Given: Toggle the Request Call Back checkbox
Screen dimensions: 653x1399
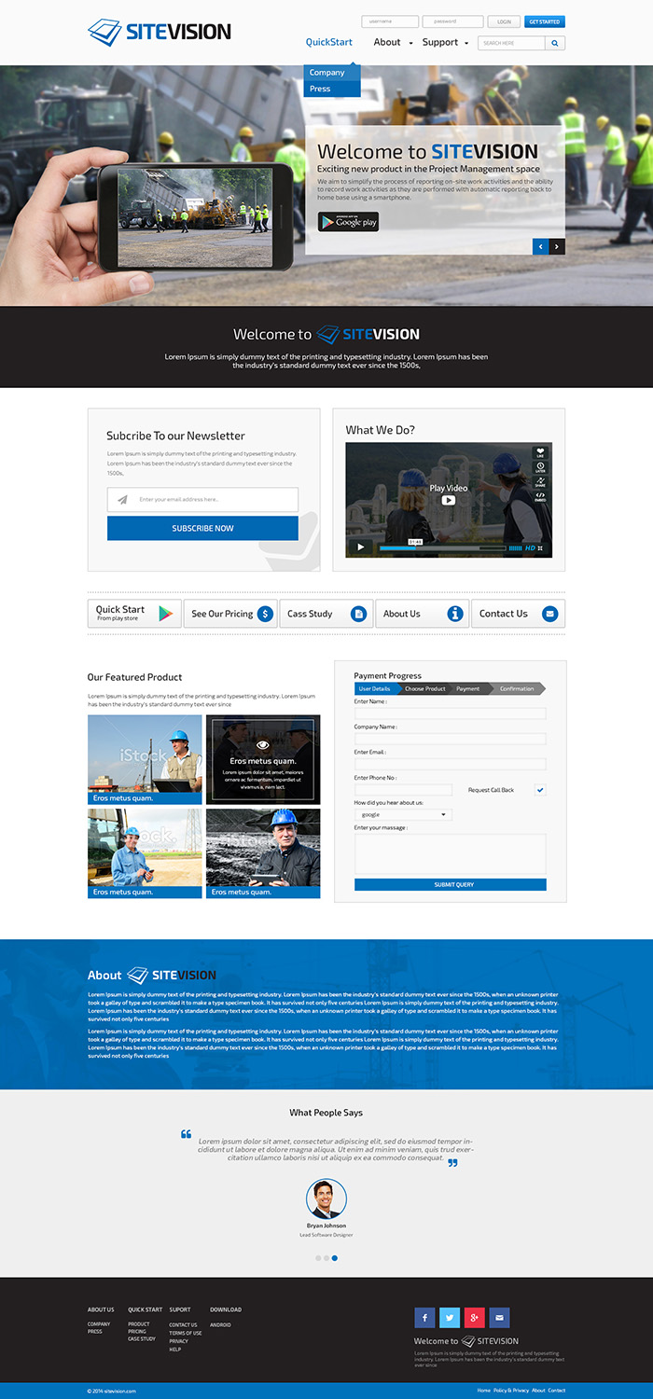Looking at the screenshot, I should pyautogui.click(x=540, y=790).
